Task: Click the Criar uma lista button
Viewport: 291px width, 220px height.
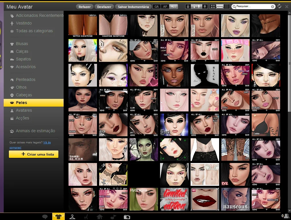Action: [34, 154]
